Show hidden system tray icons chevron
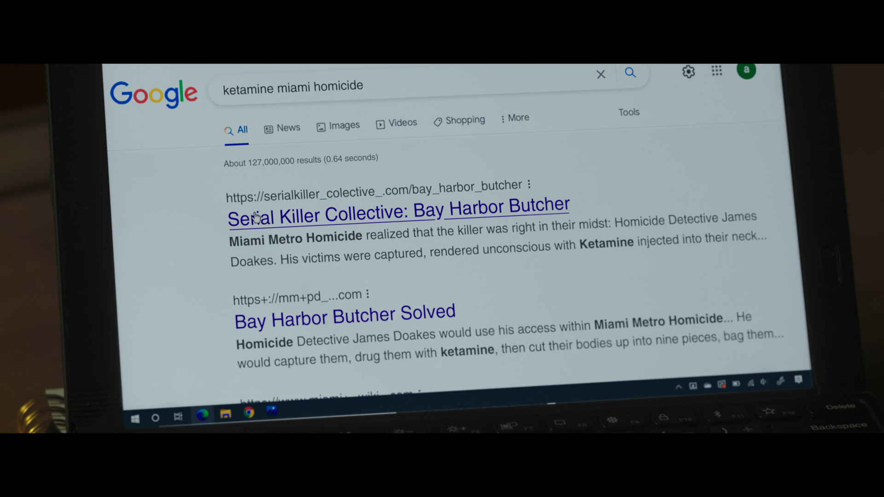The height and width of the screenshot is (497, 884). tap(679, 387)
